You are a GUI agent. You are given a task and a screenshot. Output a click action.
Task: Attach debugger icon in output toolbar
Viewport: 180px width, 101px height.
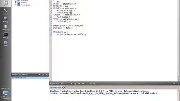coord(94,84)
